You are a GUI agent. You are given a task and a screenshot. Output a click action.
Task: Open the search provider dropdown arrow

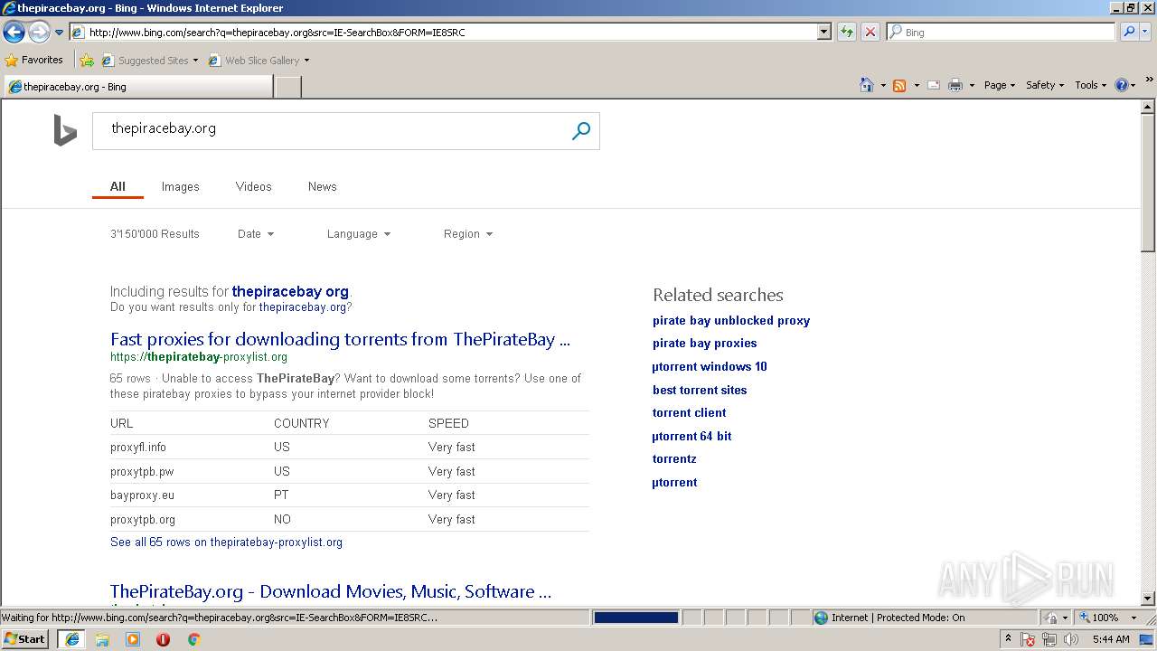pyautogui.click(x=1145, y=32)
